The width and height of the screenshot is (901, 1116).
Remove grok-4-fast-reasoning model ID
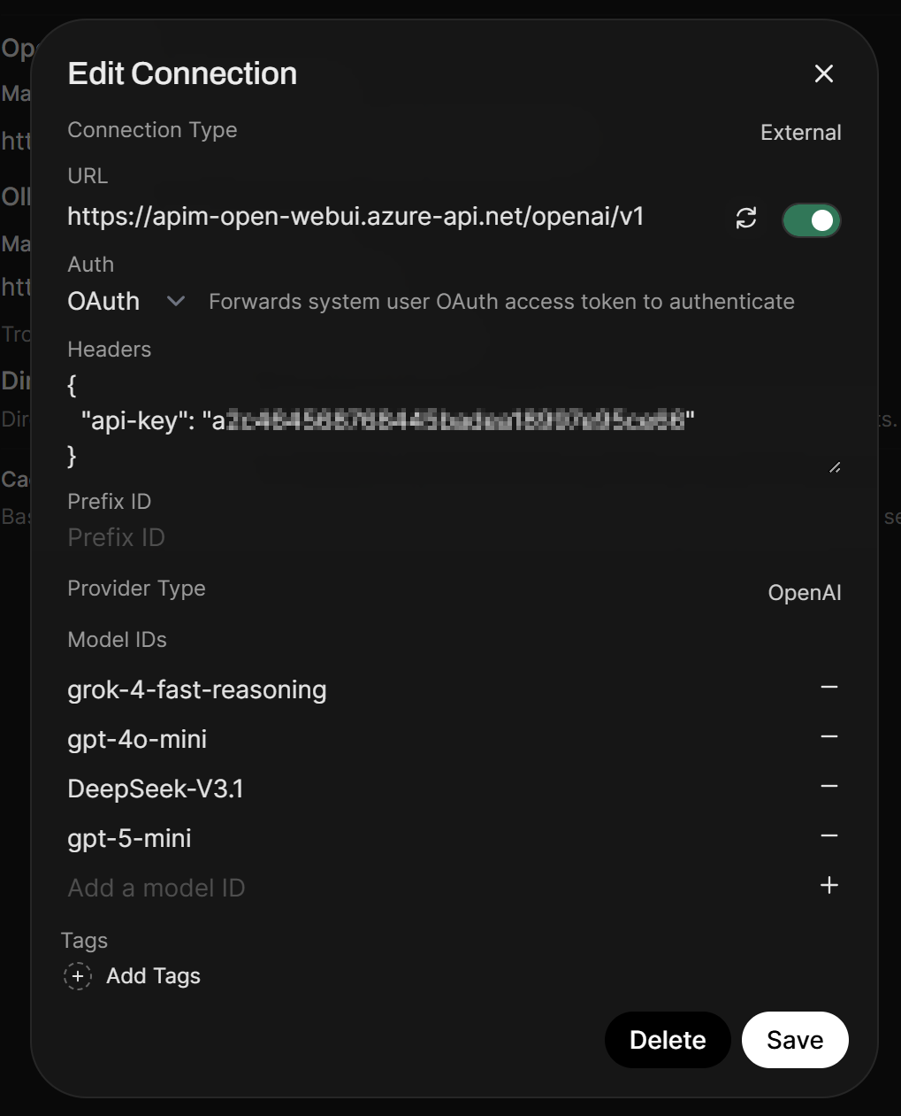pos(828,688)
